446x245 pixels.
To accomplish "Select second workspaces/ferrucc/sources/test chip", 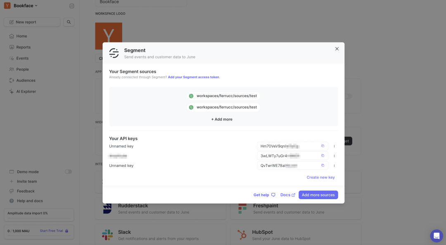I will pyautogui.click(x=223, y=107).
